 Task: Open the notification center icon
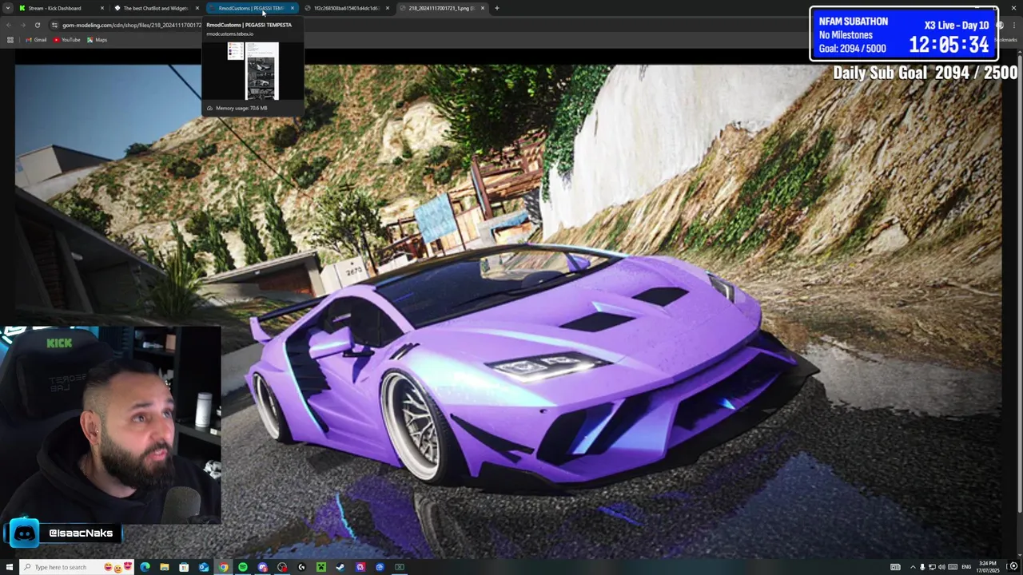pos(1013,567)
